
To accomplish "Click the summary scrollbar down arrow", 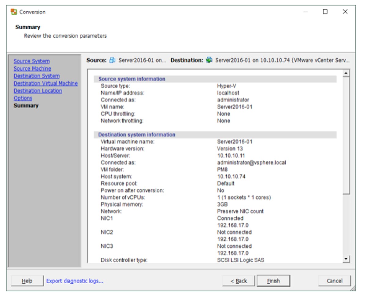I will click(x=346, y=259).
